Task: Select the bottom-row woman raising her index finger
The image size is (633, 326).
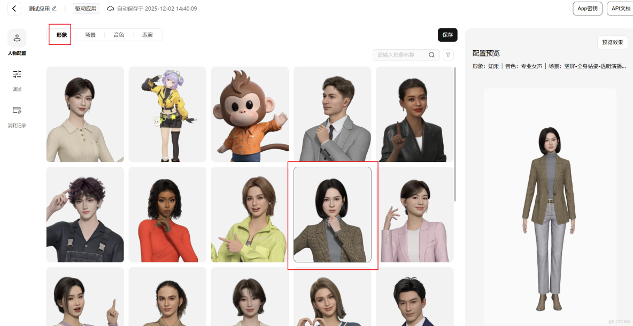Action: 85,297
